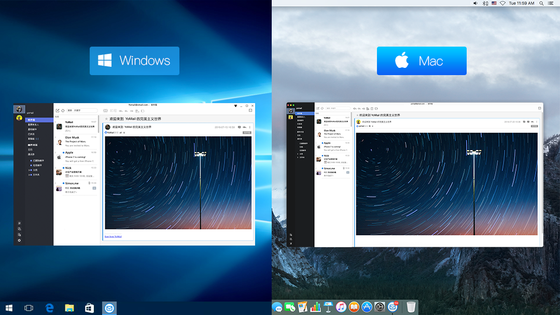This screenshot has width=560, height=315.
Task: Expand 分类 chevron in Windows YoMail sidebar
Action: tap(29, 170)
